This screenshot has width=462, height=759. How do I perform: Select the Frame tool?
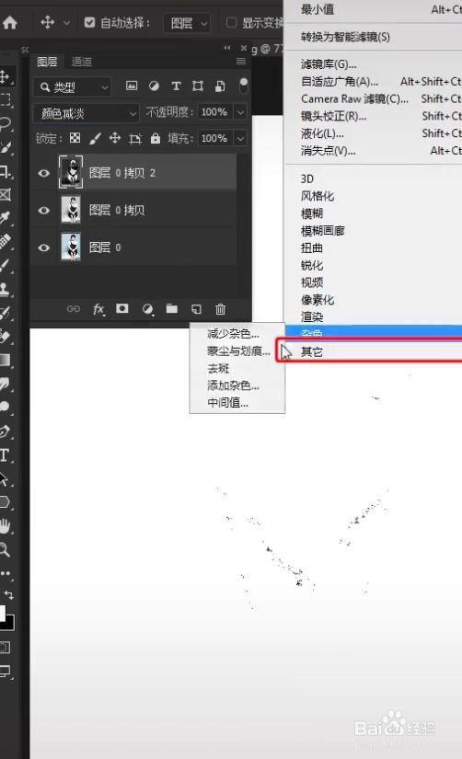click(5, 195)
